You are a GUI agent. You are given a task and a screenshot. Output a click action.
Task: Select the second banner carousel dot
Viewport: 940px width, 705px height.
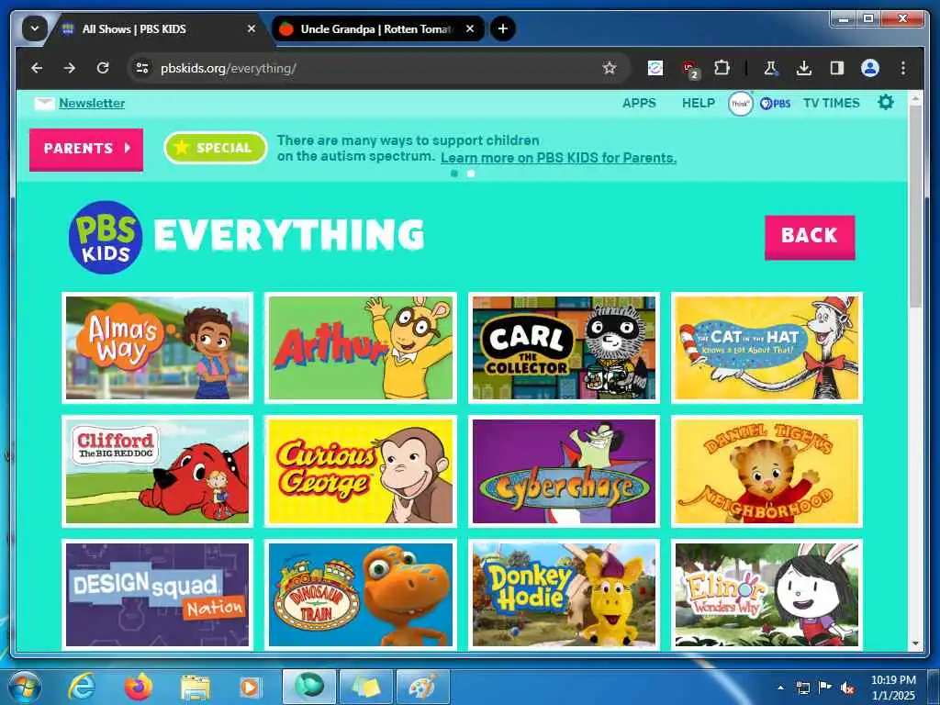click(471, 173)
